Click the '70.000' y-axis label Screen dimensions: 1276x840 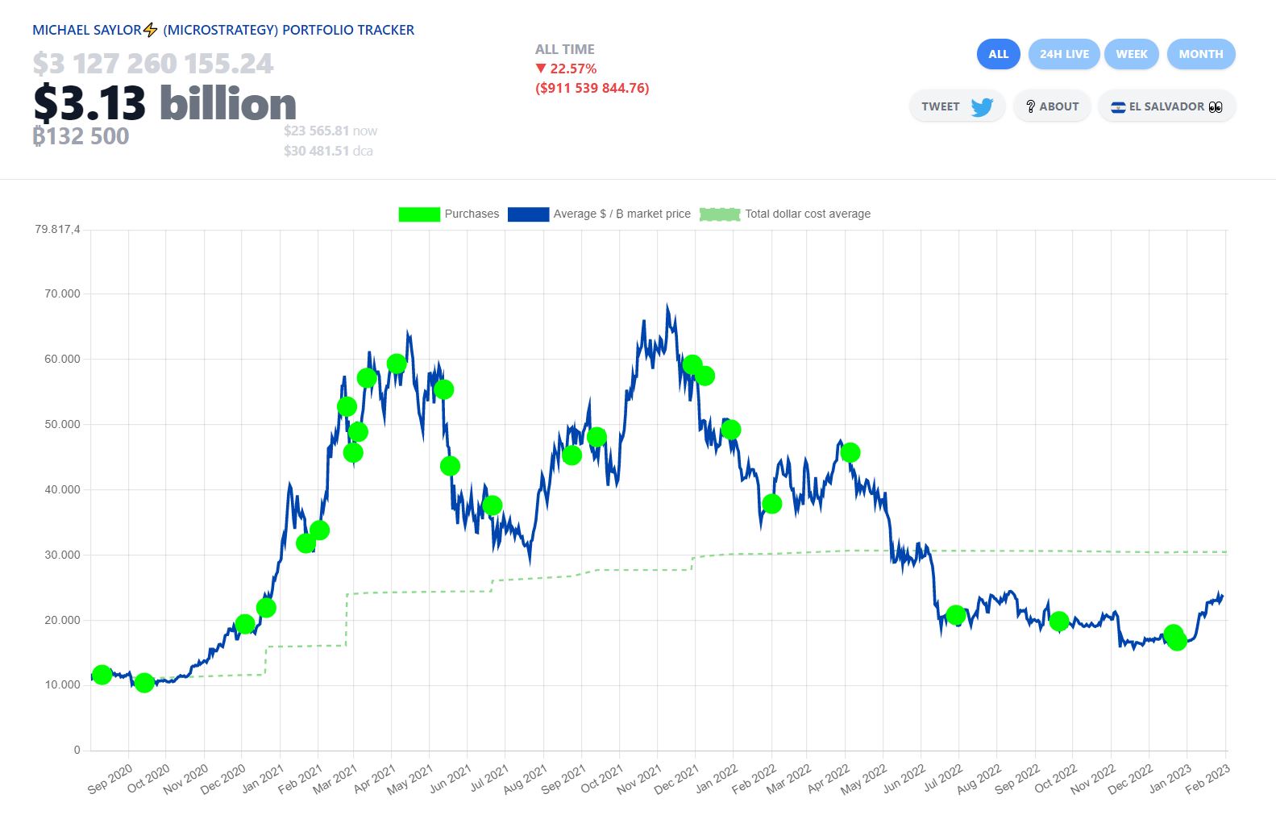click(x=62, y=294)
